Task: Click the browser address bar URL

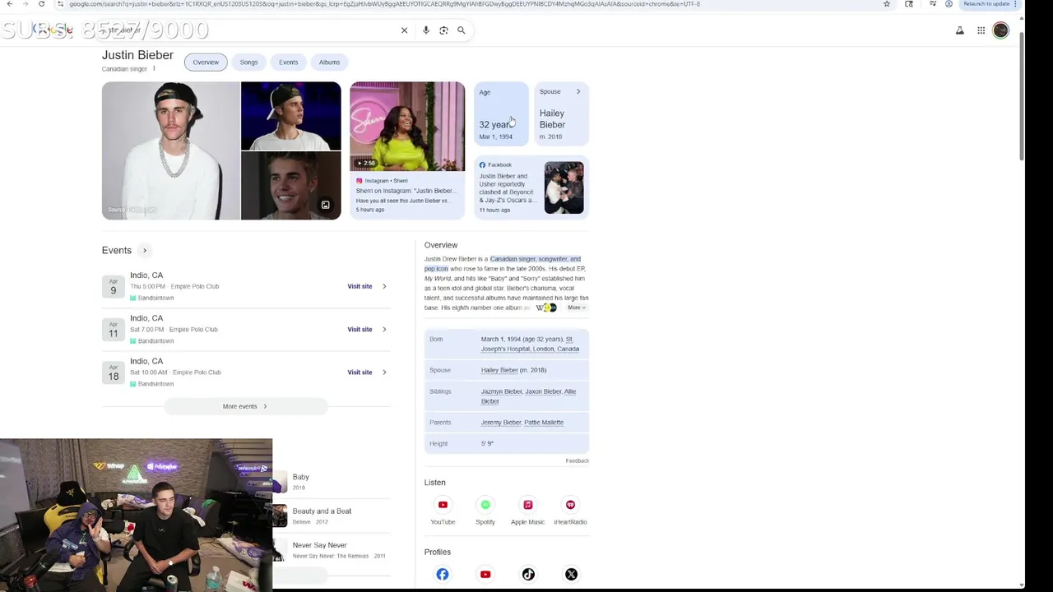Action: [384, 4]
